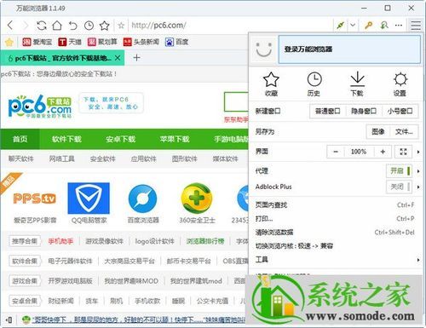This screenshot has height=328, width=426.
Task: Reload the page with refresh icon
Action: pyautogui.click(x=42, y=26)
